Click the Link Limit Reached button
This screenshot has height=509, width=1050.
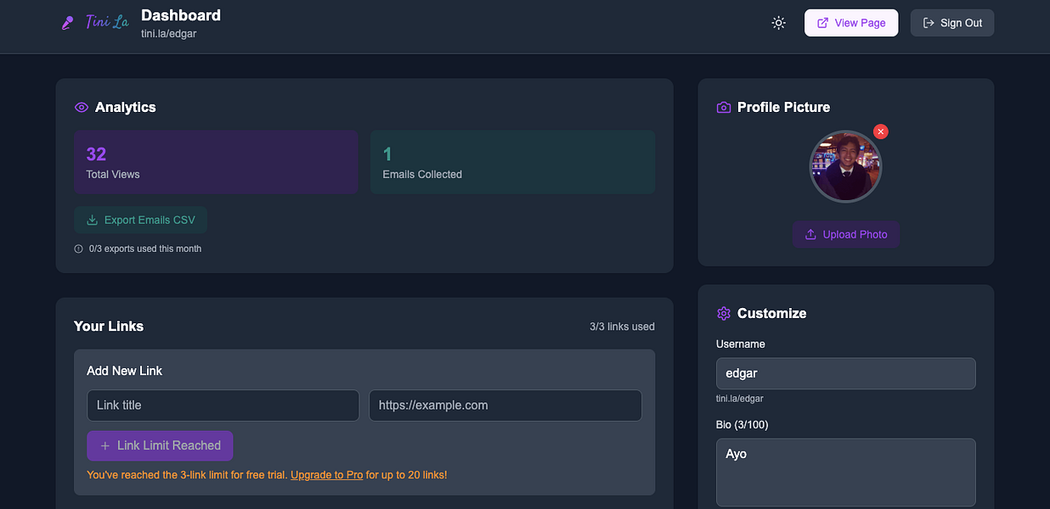pyautogui.click(x=160, y=446)
